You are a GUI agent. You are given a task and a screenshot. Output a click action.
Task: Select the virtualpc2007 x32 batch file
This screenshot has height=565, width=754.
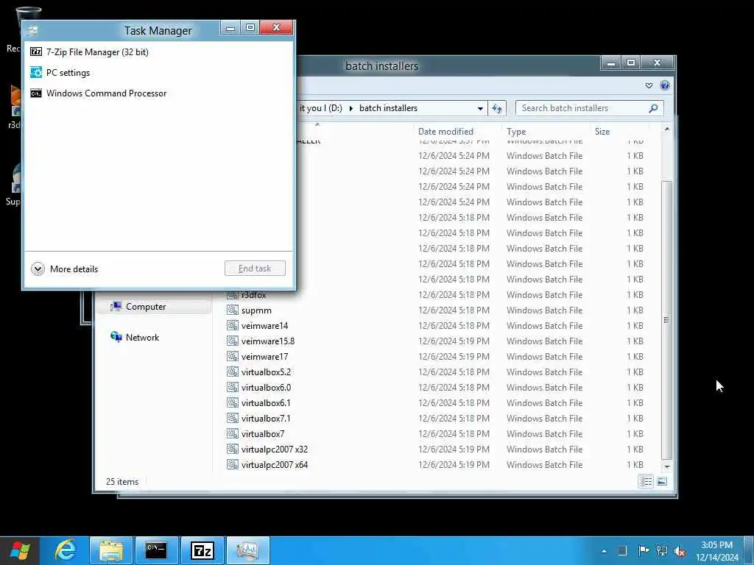(x=274, y=449)
